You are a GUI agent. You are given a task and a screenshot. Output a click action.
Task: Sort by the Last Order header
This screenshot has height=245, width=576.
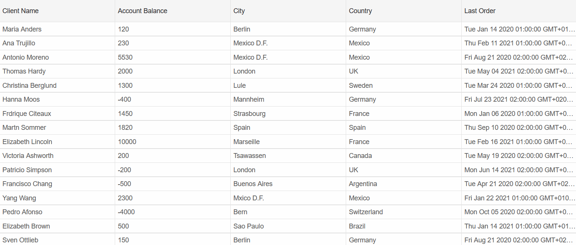[480, 11]
